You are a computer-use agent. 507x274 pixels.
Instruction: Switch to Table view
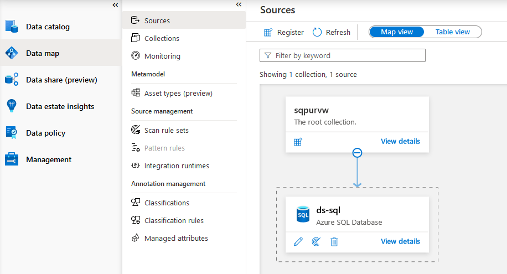452,32
